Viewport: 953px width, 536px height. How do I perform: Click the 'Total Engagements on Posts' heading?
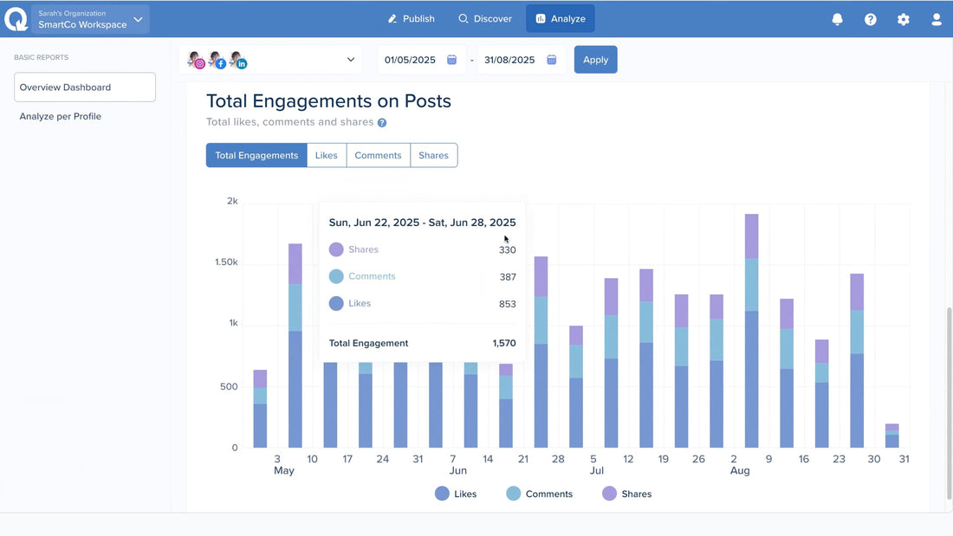pyautogui.click(x=328, y=101)
